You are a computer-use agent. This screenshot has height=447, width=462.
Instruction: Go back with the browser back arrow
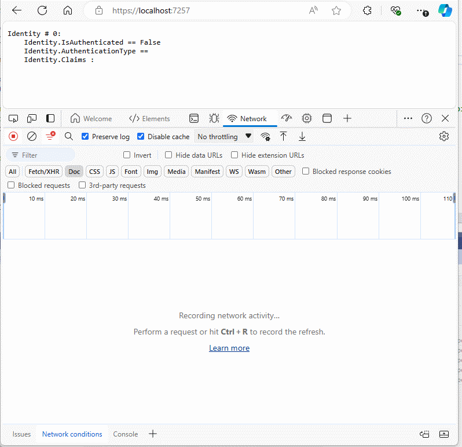pyautogui.click(x=17, y=10)
